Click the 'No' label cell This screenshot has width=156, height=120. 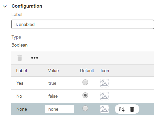click(x=19, y=96)
